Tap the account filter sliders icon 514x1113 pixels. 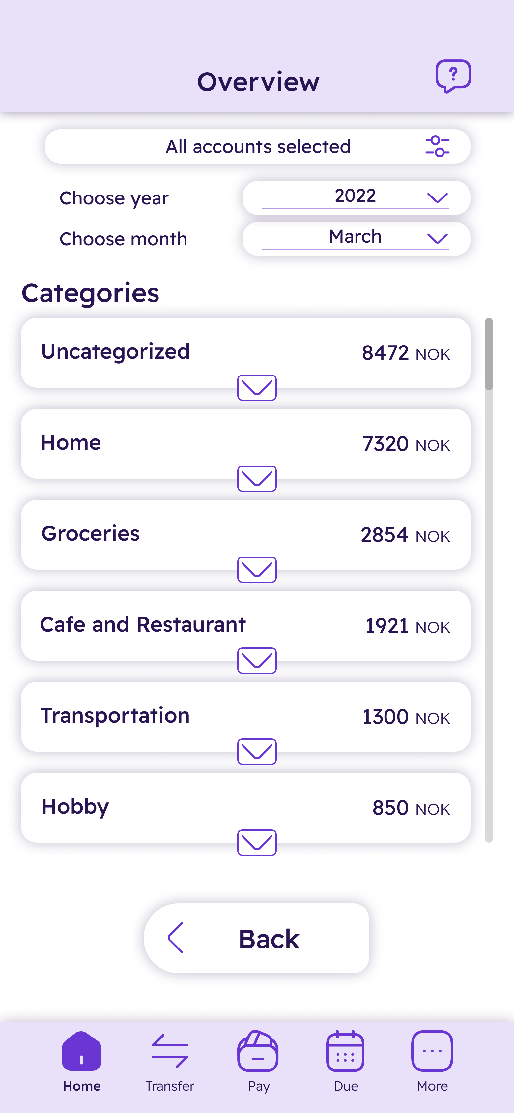click(x=437, y=146)
